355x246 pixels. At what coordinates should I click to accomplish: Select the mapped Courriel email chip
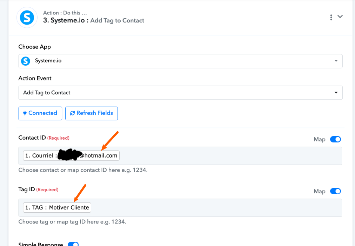coord(71,155)
